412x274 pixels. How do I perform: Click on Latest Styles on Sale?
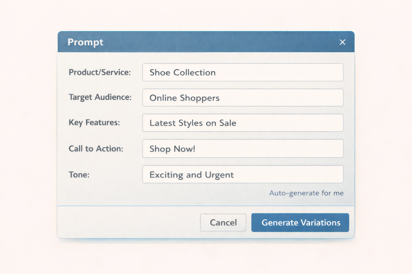193,123
